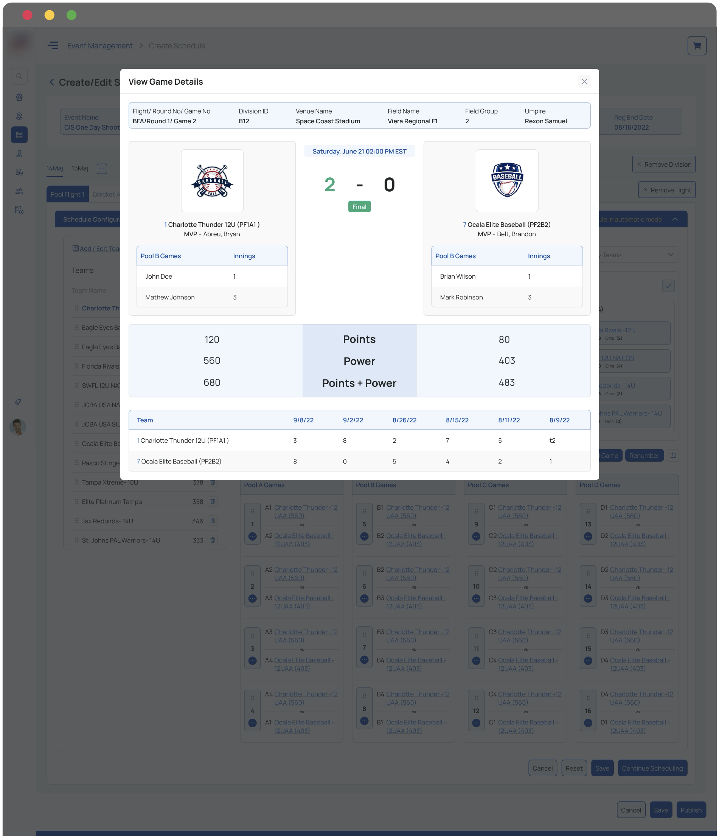
Task: Click Ocala Elite Baseball team logo
Action: 507,181
